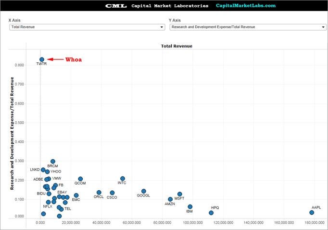Select the BIDU data point
This screenshot has height=230, width=328.
[x=49, y=194]
